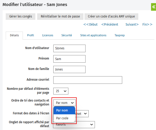Click the Nom d'utilisateur input field

tap(69, 48)
